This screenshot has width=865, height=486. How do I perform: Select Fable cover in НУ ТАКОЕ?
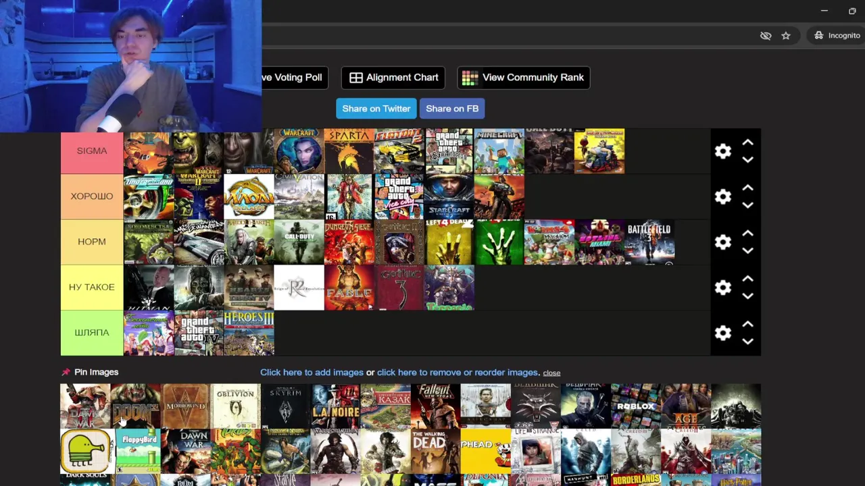[349, 287]
